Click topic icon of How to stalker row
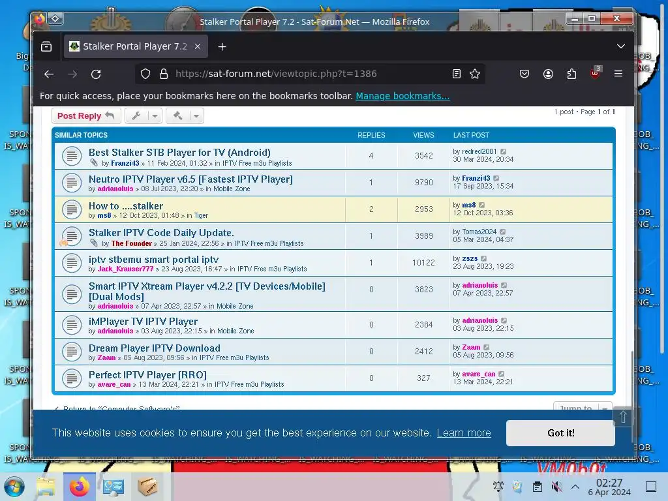Screen dimensions: 668x501 [x=72, y=209]
